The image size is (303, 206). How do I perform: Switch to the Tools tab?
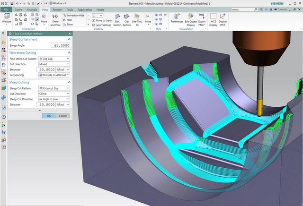(x=70, y=9)
